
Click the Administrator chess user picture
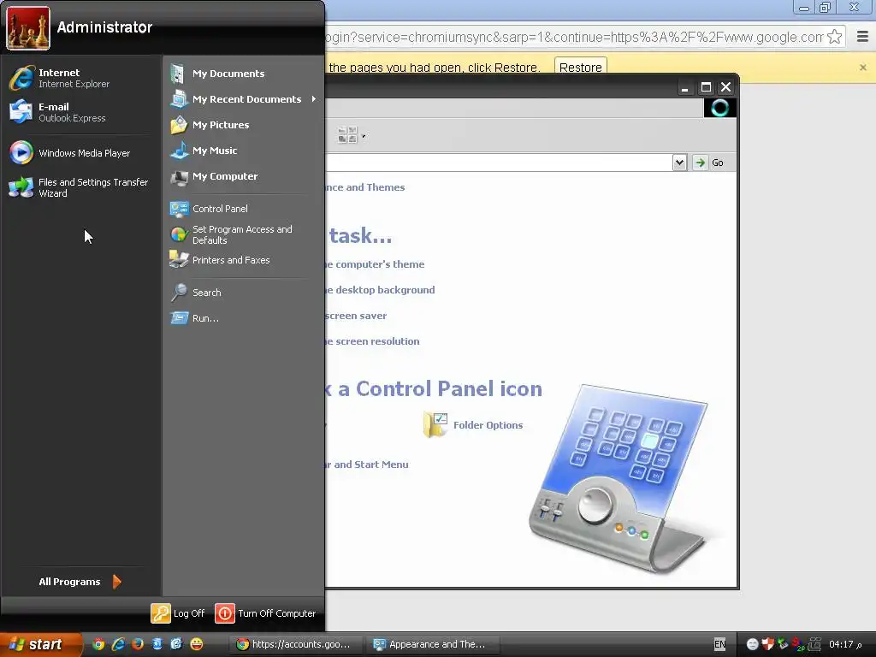[28, 28]
